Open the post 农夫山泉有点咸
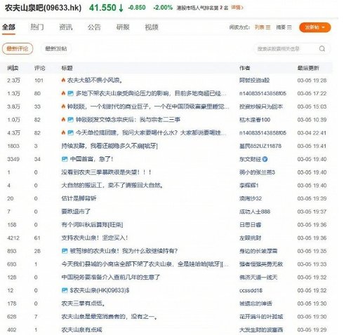Image resolution: width=351 pixels, height=335 pixels. 81,330
